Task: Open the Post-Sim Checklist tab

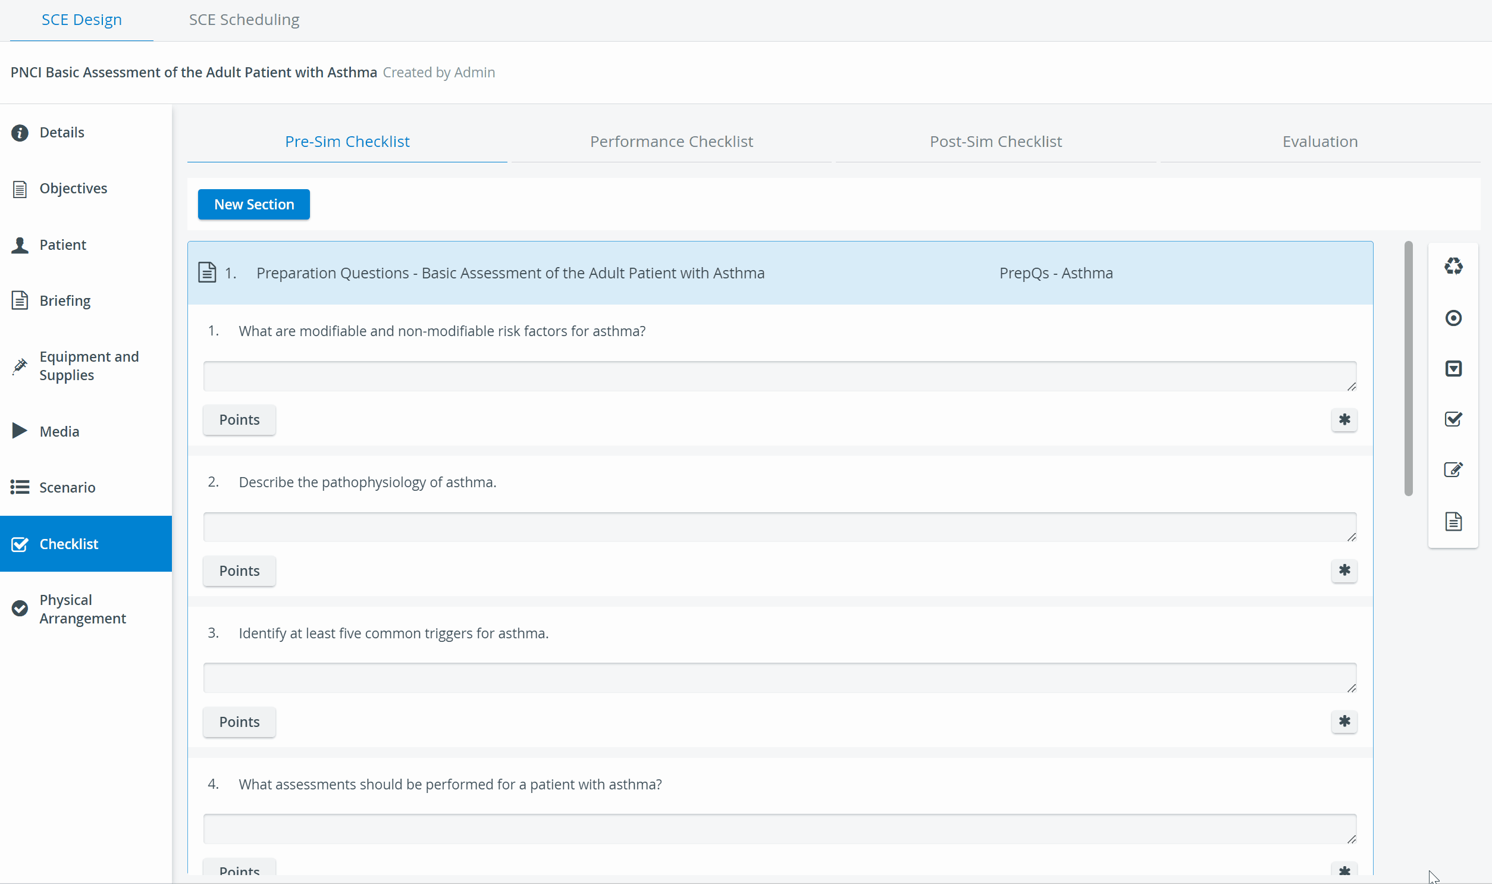Action: [995, 142]
